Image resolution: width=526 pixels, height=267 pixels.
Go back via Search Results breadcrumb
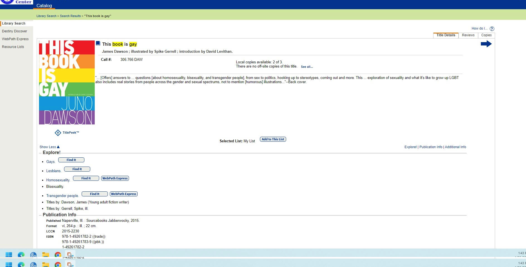[x=70, y=16]
